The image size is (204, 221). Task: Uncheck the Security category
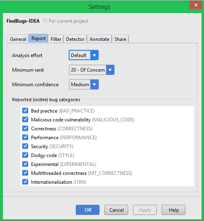tap(25, 146)
